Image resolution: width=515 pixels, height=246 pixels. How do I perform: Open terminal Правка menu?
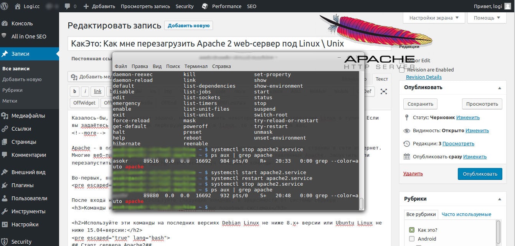pos(140,66)
